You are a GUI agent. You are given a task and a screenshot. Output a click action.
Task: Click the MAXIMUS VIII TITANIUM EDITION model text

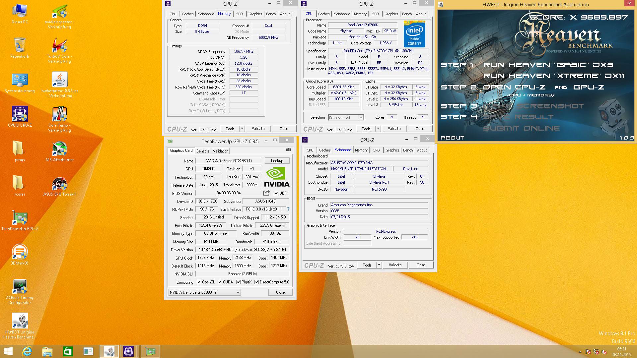358,169
